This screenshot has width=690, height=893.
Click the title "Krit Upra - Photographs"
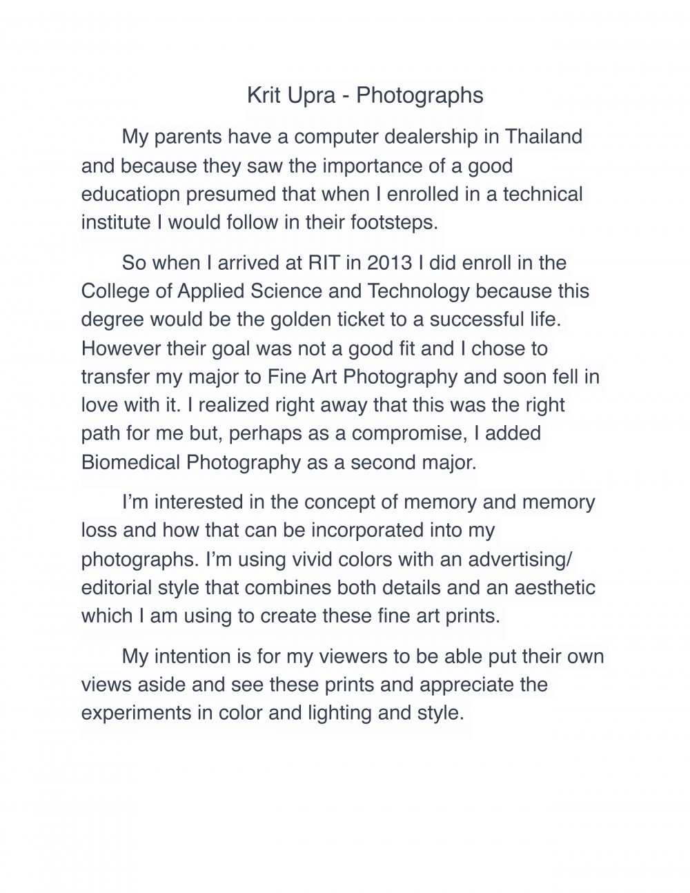[365, 95]
